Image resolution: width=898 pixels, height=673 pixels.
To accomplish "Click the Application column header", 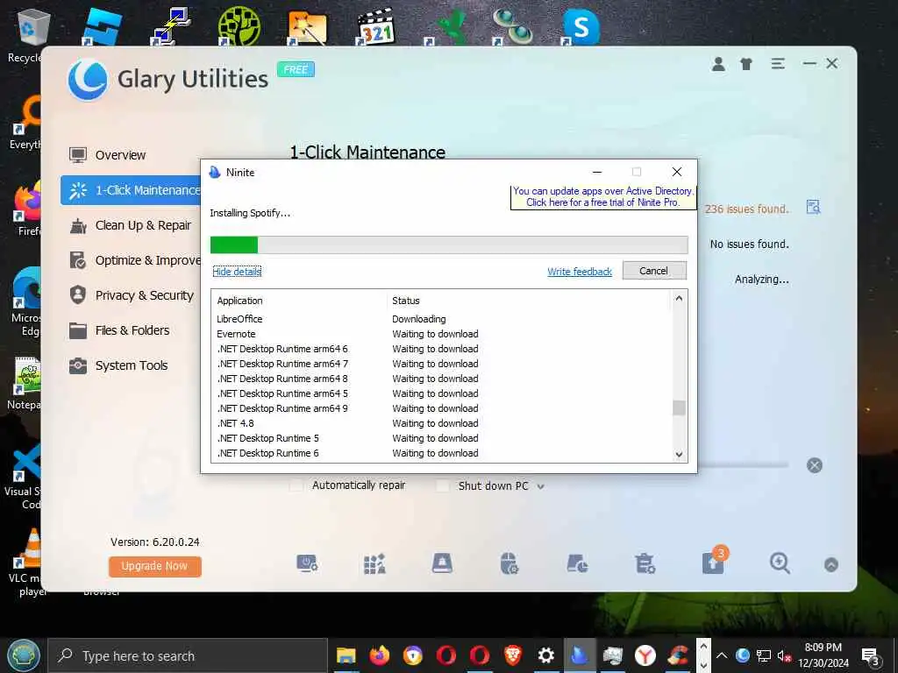I will coord(239,301).
